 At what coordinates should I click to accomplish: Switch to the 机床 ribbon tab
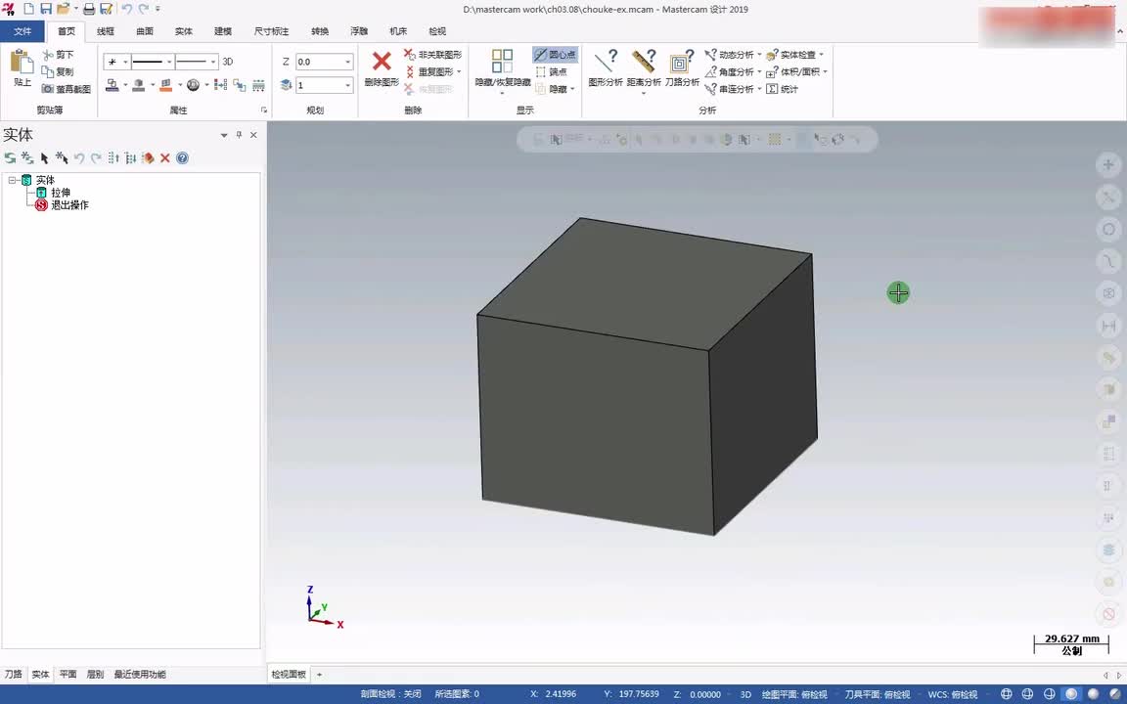(398, 31)
